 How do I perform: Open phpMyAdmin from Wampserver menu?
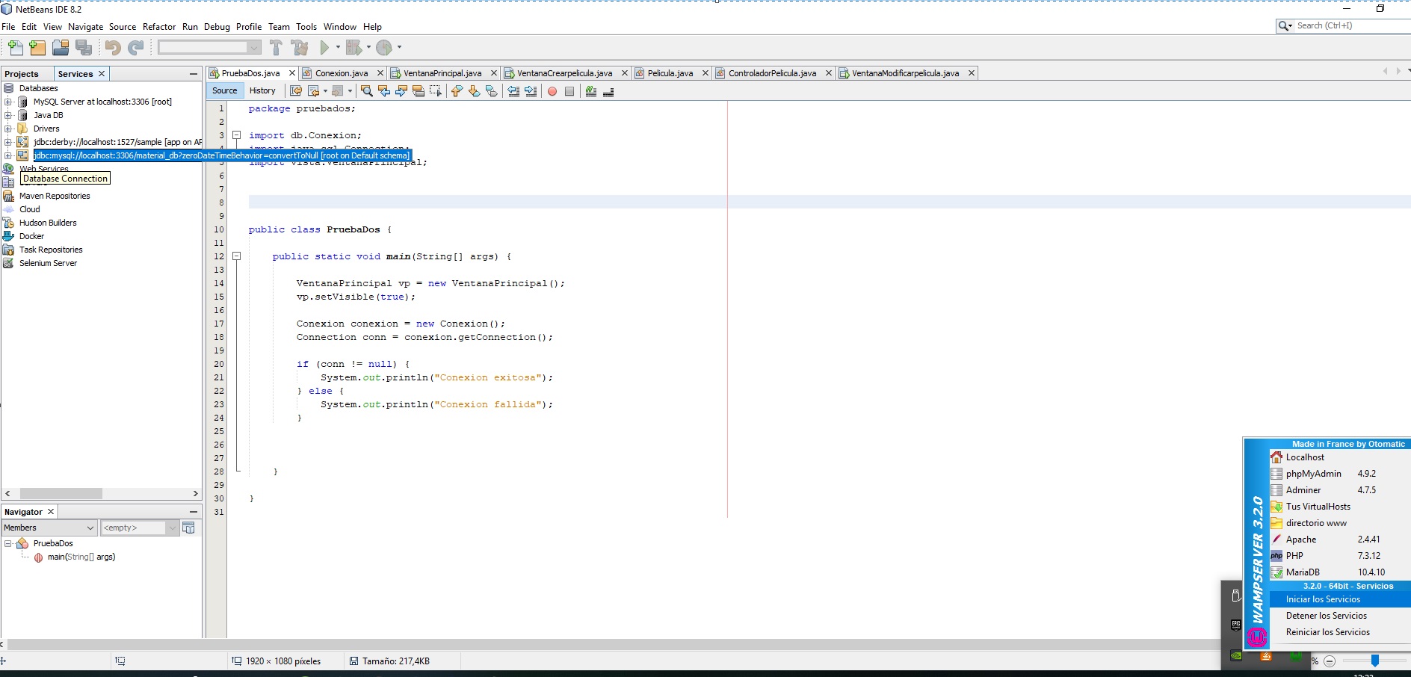pos(1339,474)
